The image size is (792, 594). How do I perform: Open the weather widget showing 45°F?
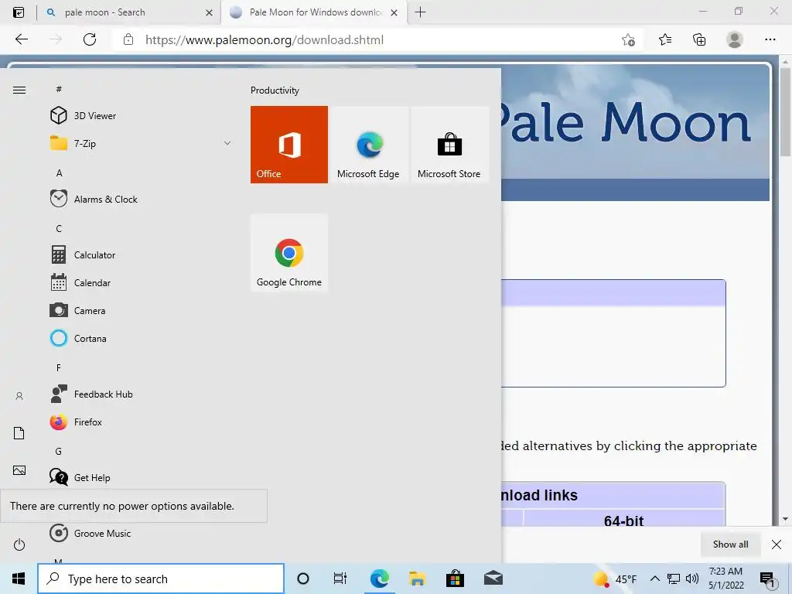(x=615, y=579)
